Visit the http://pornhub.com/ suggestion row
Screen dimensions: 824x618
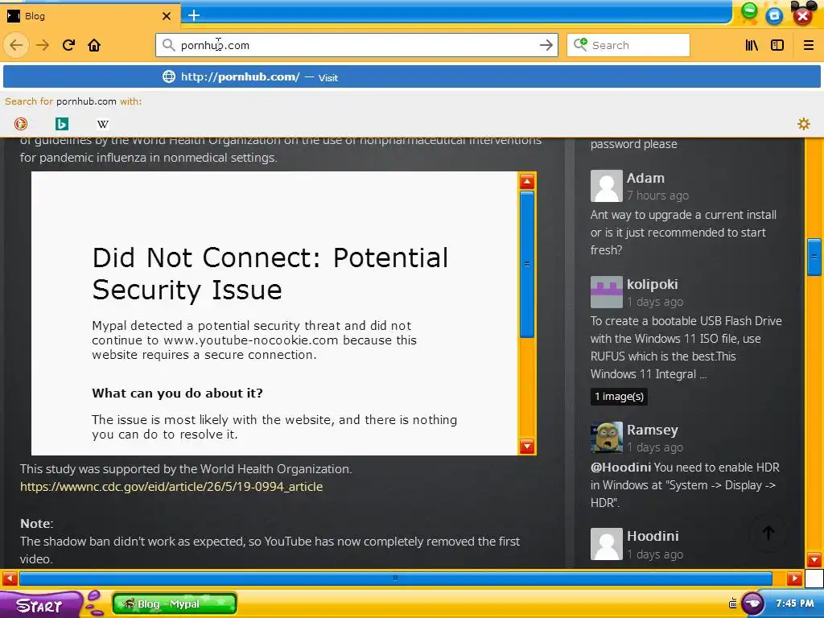click(412, 76)
